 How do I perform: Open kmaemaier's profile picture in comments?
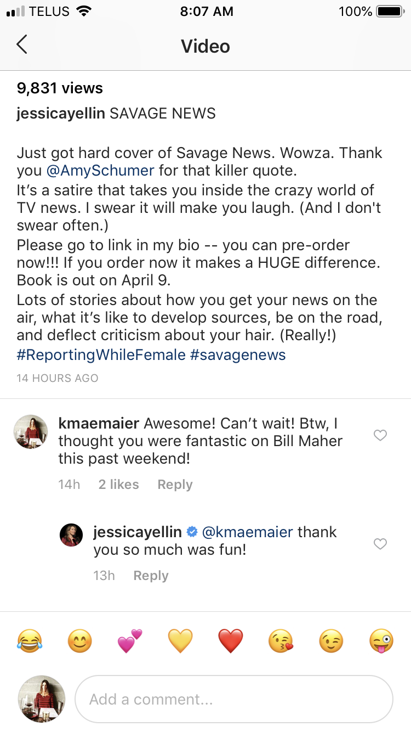click(31, 432)
